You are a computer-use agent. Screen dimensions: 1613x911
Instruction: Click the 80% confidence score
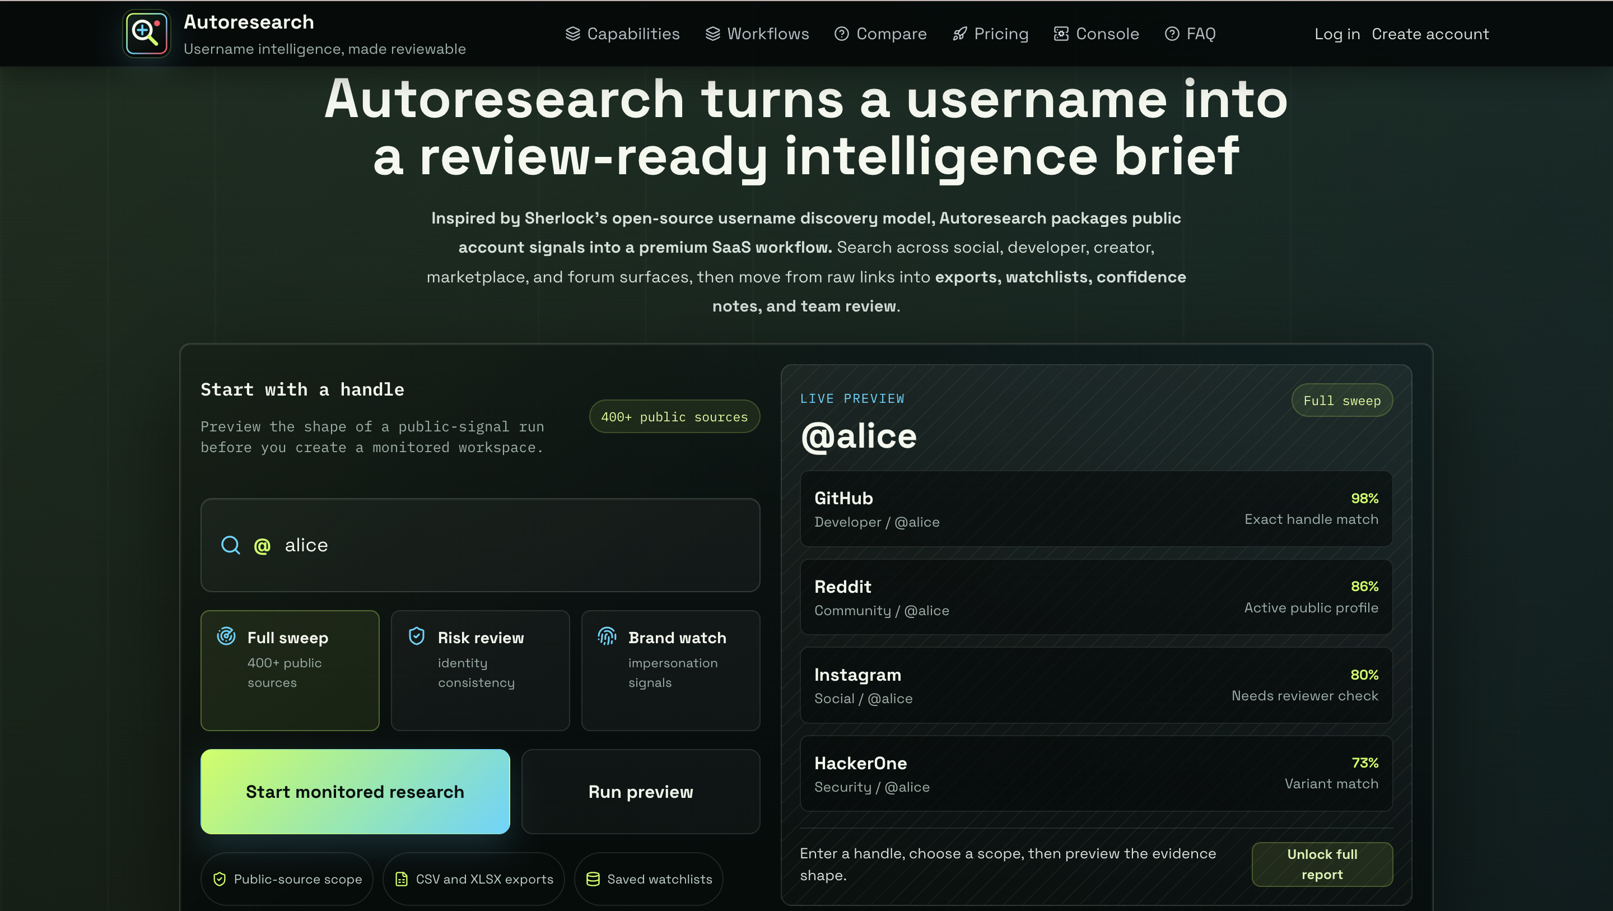pos(1364,675)
